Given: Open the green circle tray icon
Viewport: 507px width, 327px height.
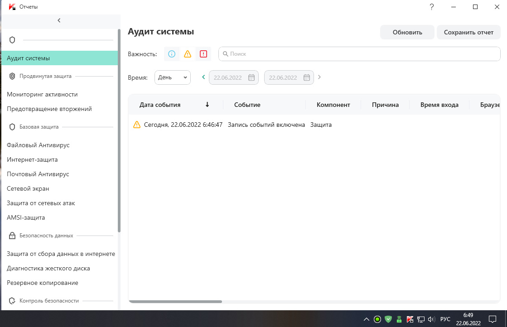Looking at the screenshot, I should click(377, 319).
